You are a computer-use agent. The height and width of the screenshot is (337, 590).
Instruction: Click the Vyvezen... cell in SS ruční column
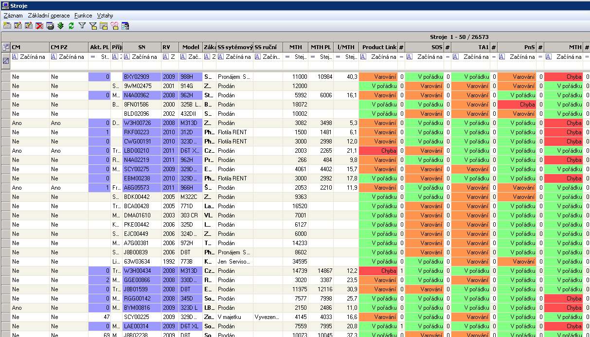click(x=268, y=317)
